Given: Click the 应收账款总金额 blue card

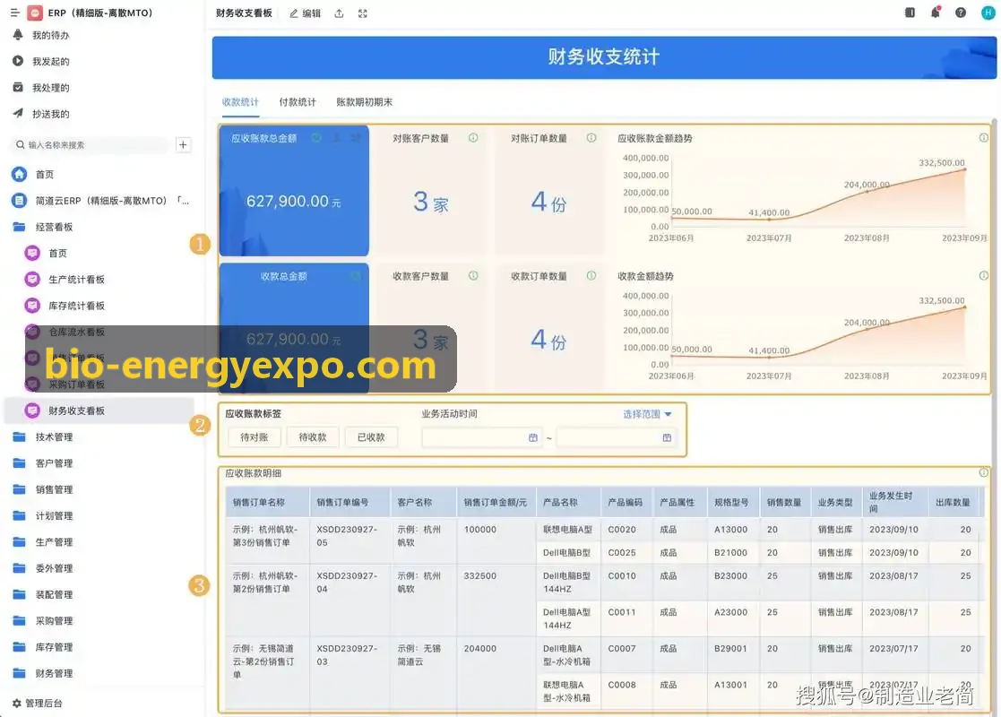Looking at the screenshot, I should click(x=294, y=190).
